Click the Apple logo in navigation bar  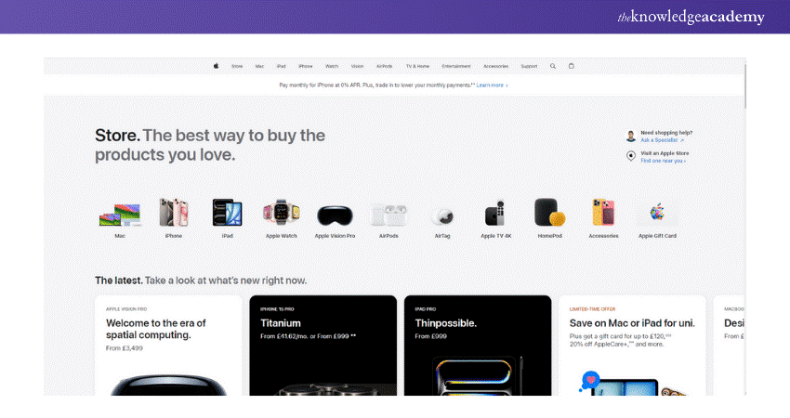tap(216, 66)
